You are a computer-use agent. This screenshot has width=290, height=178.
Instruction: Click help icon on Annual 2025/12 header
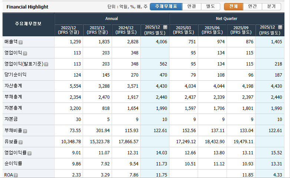click(165, 27)
